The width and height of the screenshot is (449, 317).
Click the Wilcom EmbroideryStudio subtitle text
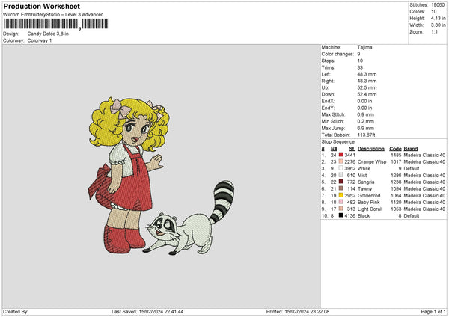pyautogui.click(x=53, y=15)
